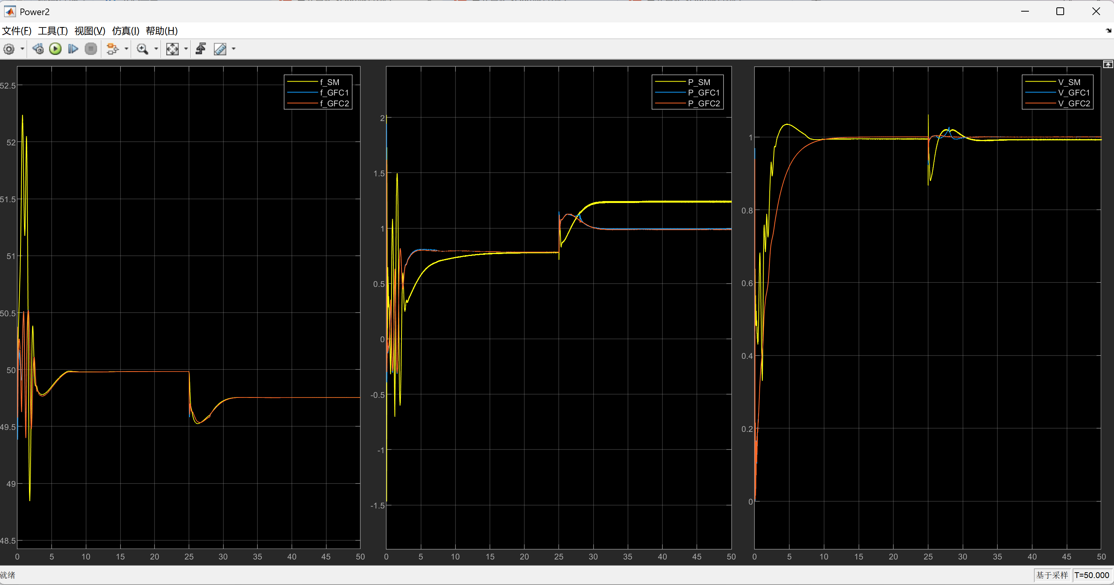Toggle f_GFC2 trace in frequency legend

(x=318, y=103)
